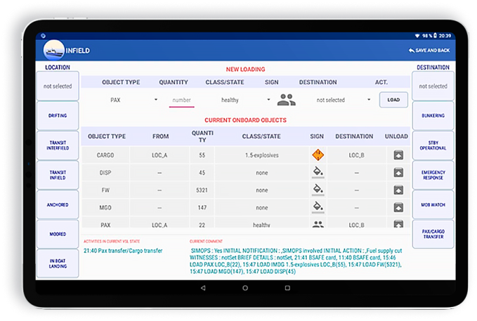Click the explosives hazard sign for CARGO

(318, 155)
